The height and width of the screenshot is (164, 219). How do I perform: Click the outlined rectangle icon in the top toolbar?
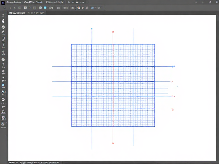59,8
